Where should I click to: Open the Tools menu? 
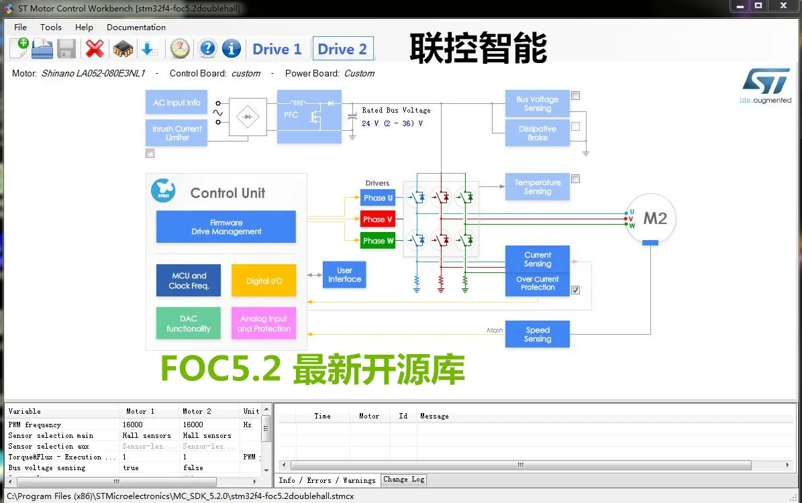pos(50,27)
